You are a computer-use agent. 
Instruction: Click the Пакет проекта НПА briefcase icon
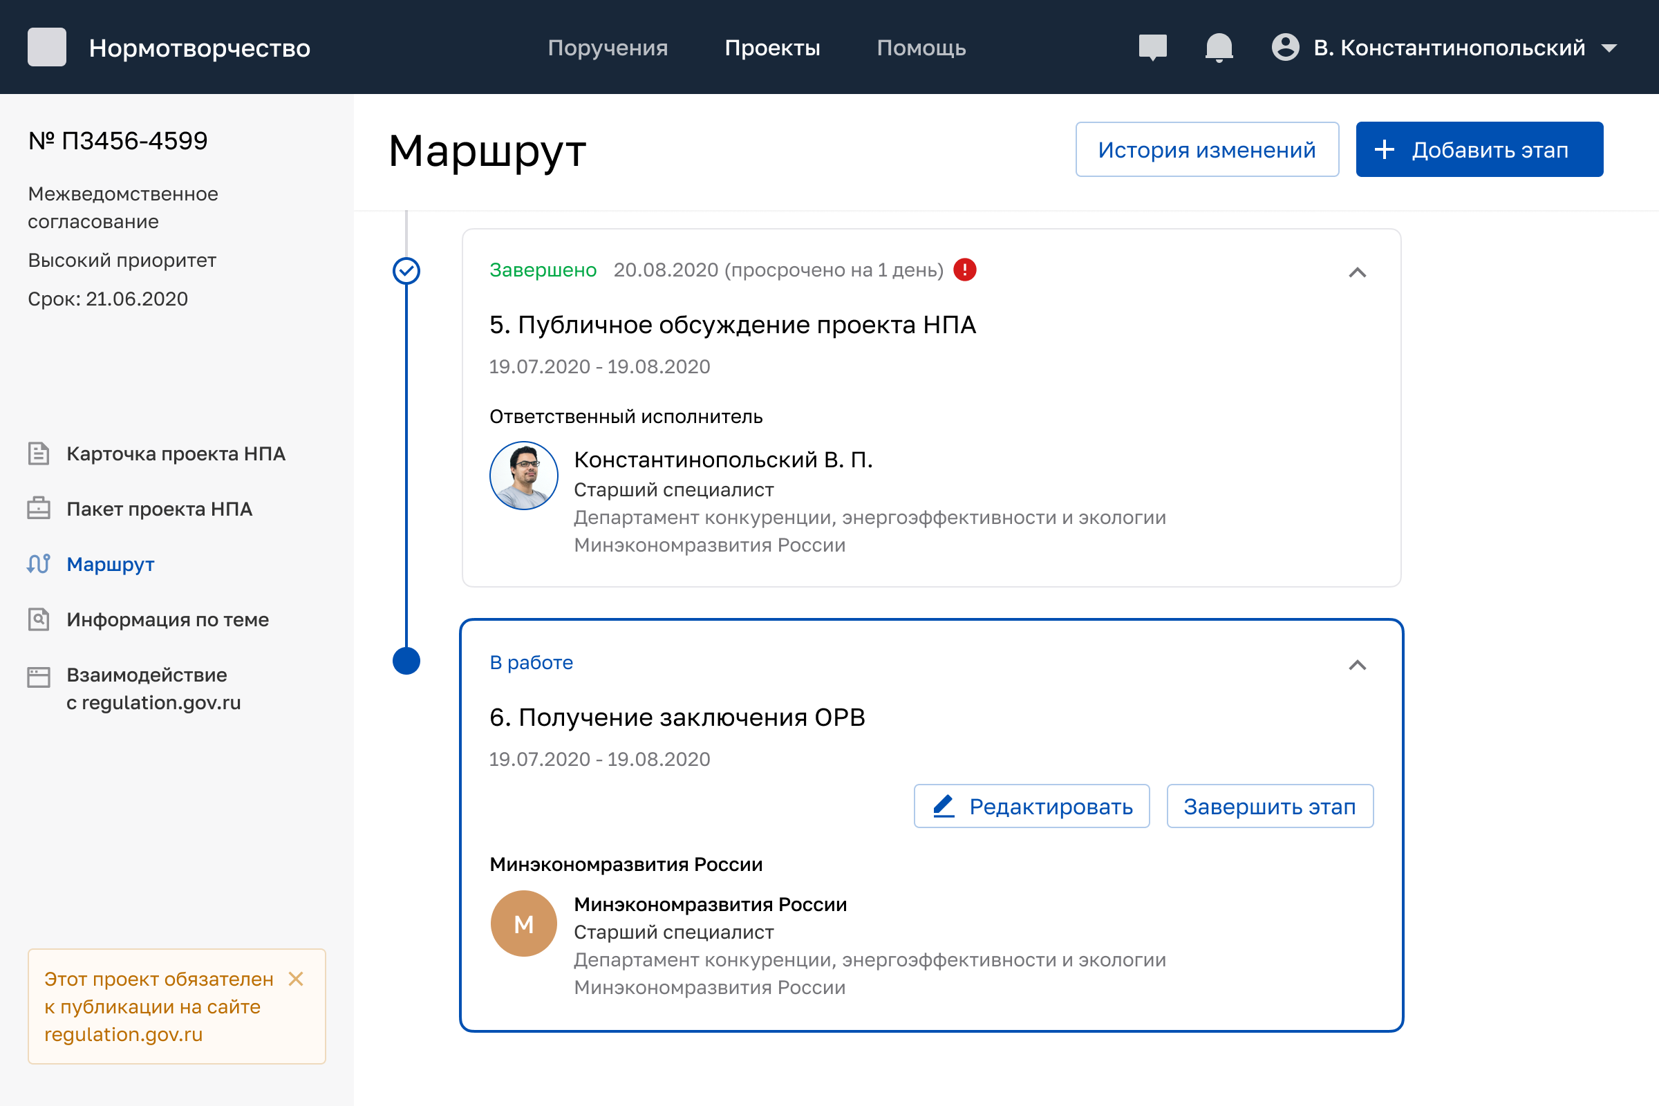pyautogui.click(x=39, y=508)
